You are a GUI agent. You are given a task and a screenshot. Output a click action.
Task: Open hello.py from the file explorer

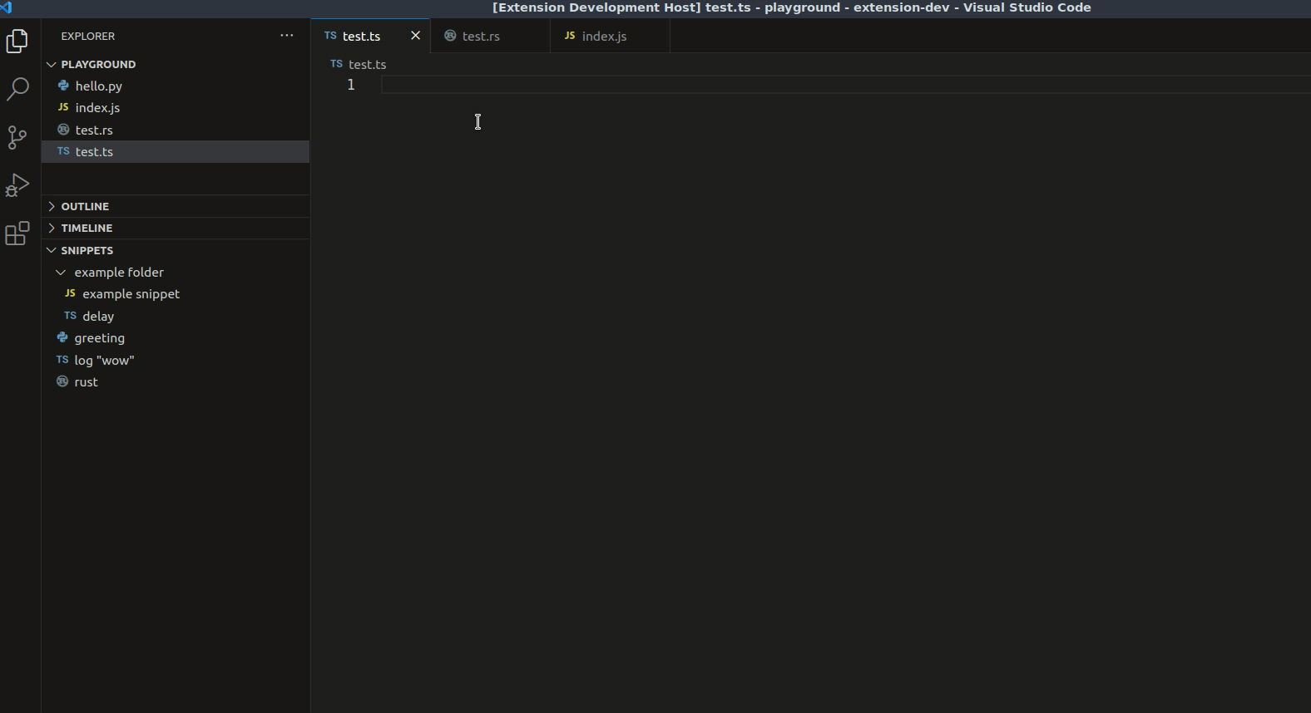tap(98, 86)
